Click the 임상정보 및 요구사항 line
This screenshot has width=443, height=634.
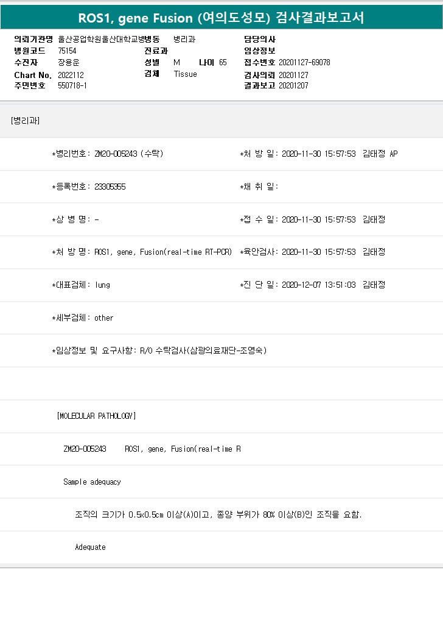pos(159,351)
